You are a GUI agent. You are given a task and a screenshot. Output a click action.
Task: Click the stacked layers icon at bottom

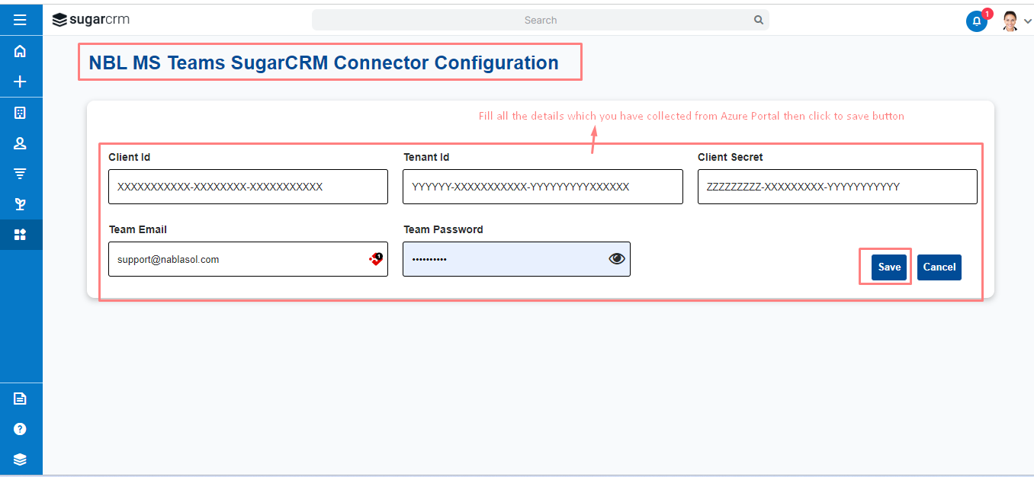tap(21, 459)
